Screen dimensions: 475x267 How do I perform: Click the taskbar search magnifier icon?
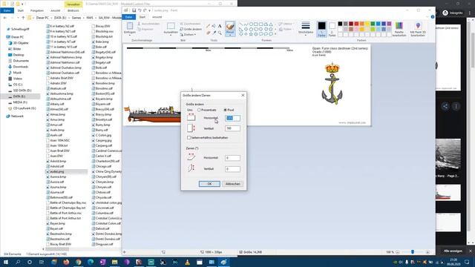click(18, 262)
